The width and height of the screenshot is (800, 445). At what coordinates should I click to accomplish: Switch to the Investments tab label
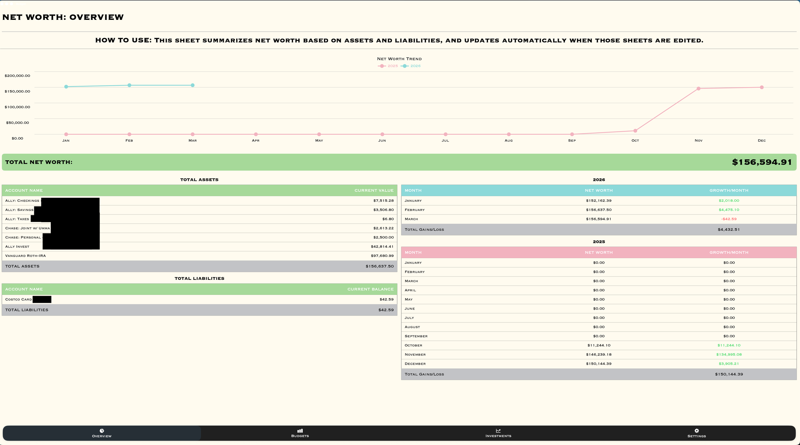(x=498, y=436)
